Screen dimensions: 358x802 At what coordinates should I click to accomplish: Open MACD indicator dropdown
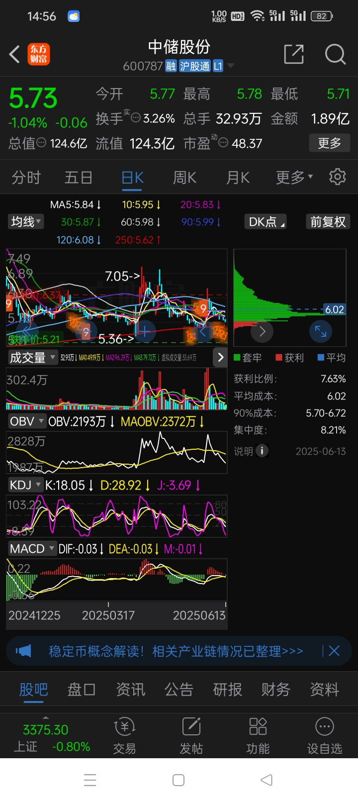(x=32, y=549)
